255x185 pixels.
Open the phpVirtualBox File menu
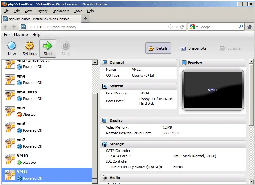[7, 35]
